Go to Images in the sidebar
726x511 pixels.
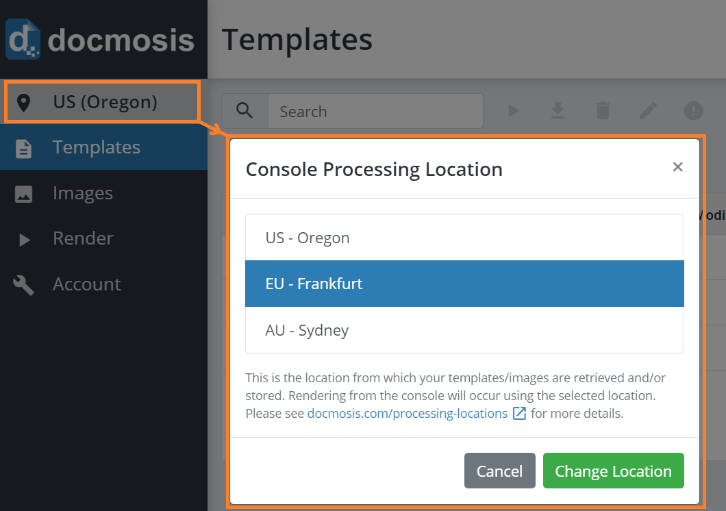pos(103,193)
